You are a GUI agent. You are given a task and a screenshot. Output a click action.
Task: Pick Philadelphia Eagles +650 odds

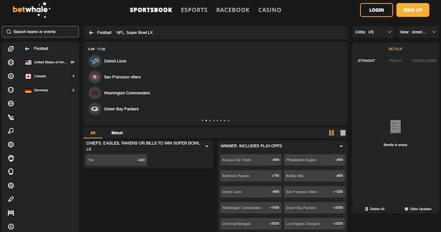click(315, 160)
